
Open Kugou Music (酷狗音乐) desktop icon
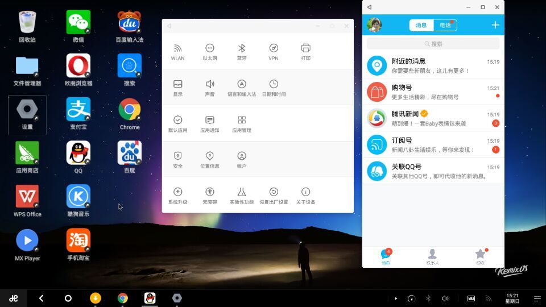(78, 201)
